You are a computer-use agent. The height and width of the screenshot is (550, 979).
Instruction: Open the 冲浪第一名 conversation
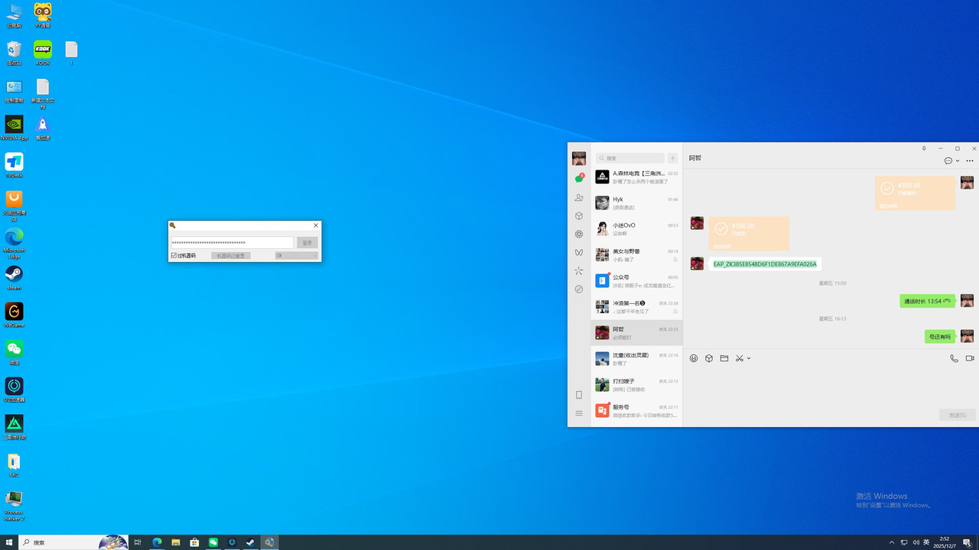(x=636, y=307)
